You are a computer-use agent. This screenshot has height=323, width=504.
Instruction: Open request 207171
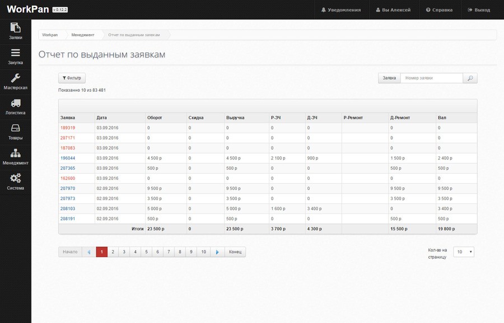(x=68, y=138)
